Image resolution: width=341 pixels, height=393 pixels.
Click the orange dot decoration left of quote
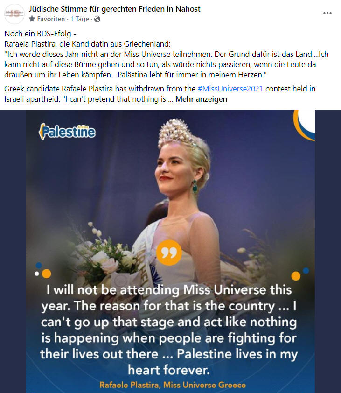coord(46,274)
